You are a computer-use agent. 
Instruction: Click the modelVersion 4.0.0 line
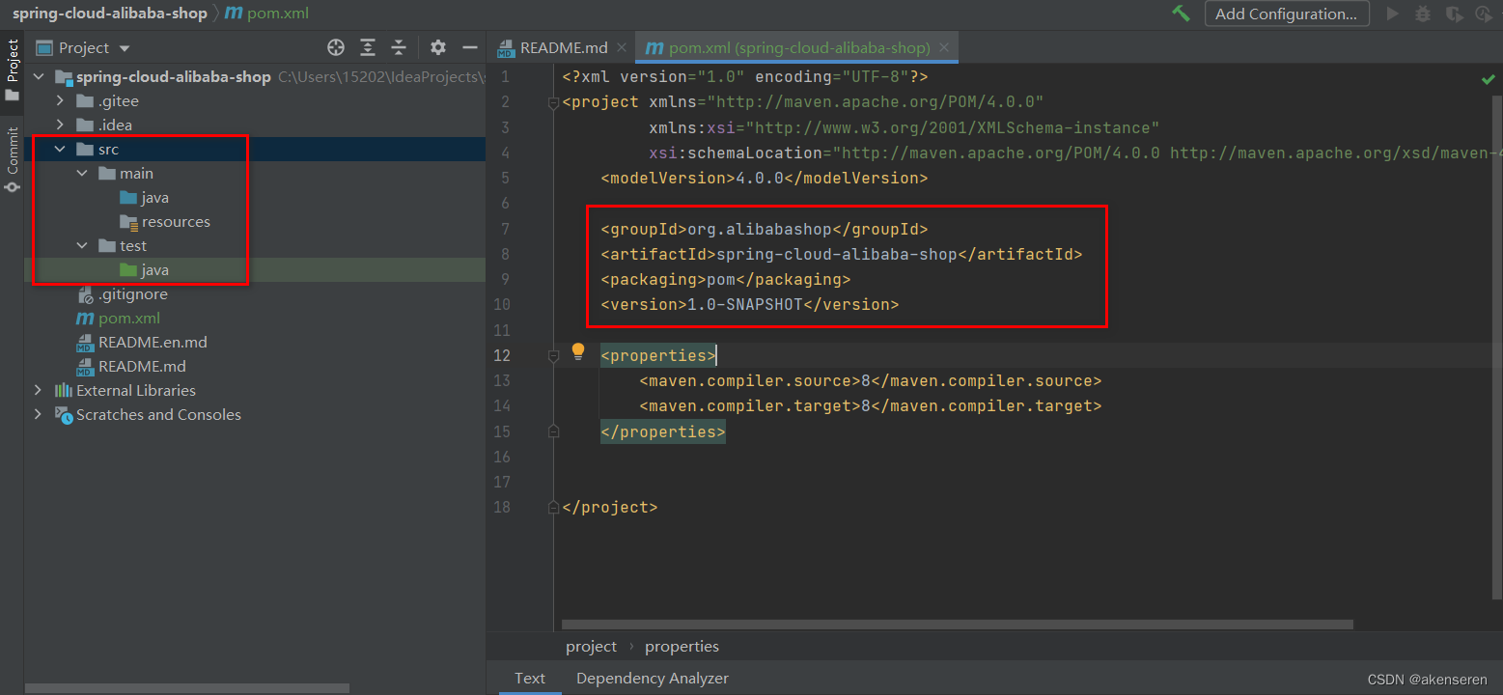tap(764, 179)
